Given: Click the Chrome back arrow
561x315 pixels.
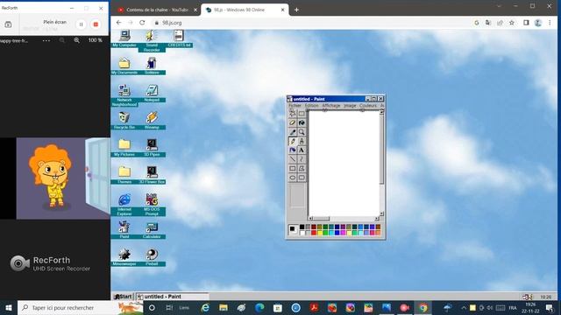Looking at the screenshot, I should (x=119, y=23).
